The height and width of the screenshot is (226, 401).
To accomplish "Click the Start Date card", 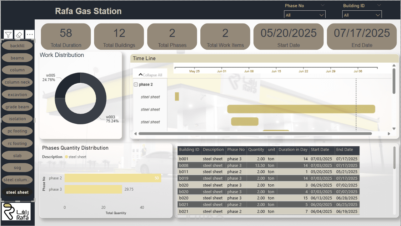I will tap(288, 37).
